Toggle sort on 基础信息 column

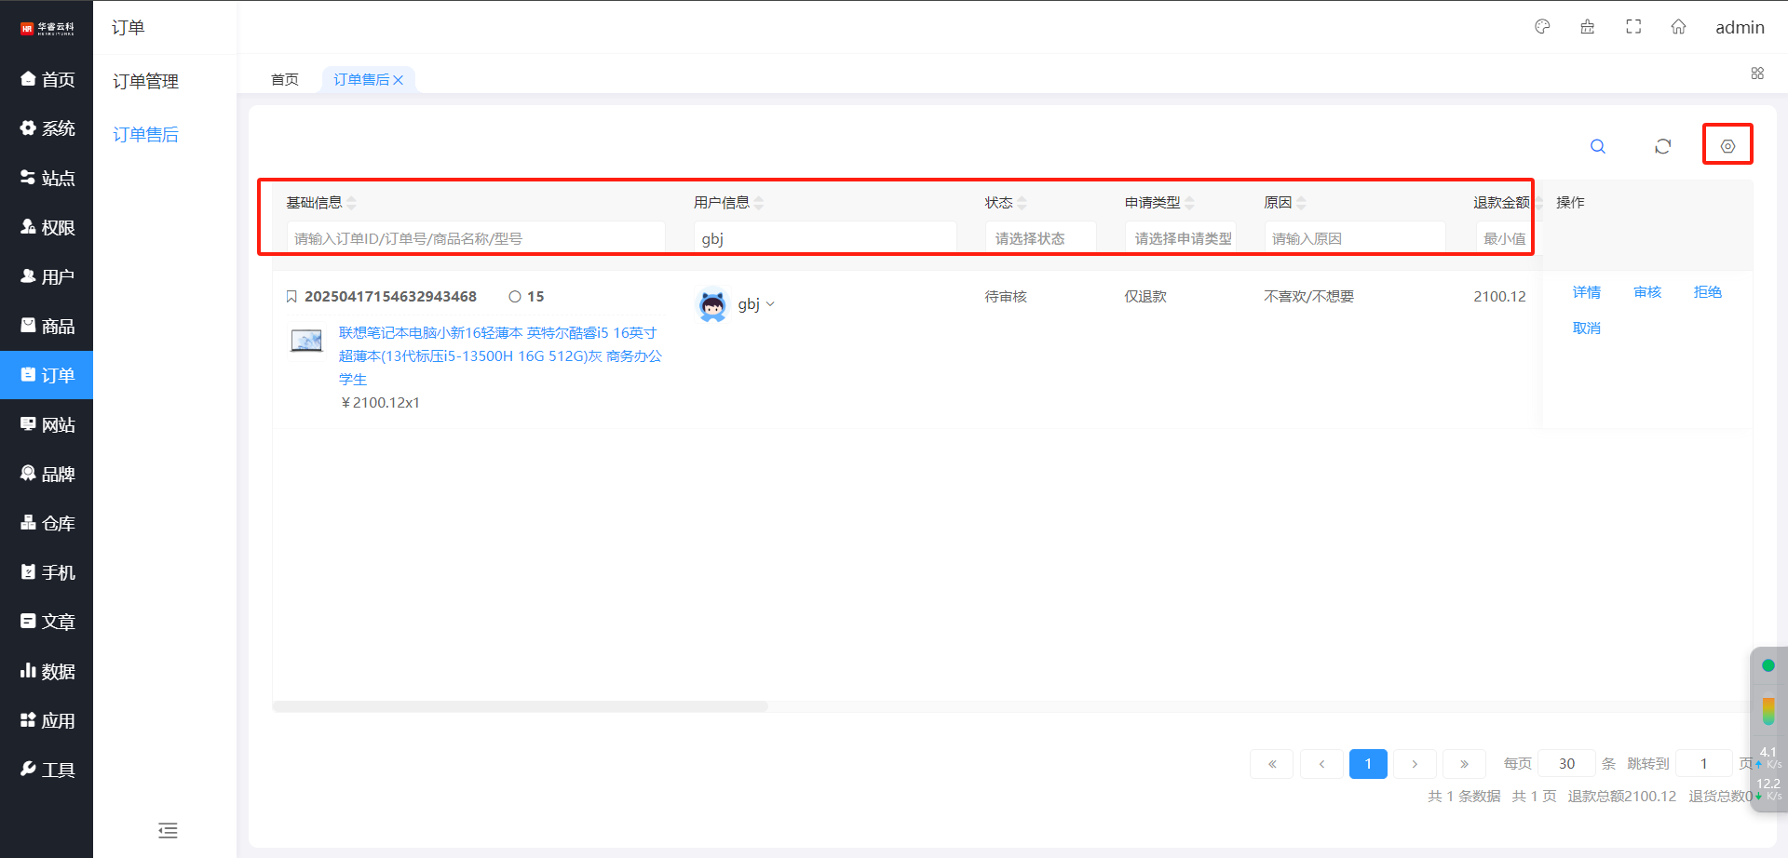(351, 203)
